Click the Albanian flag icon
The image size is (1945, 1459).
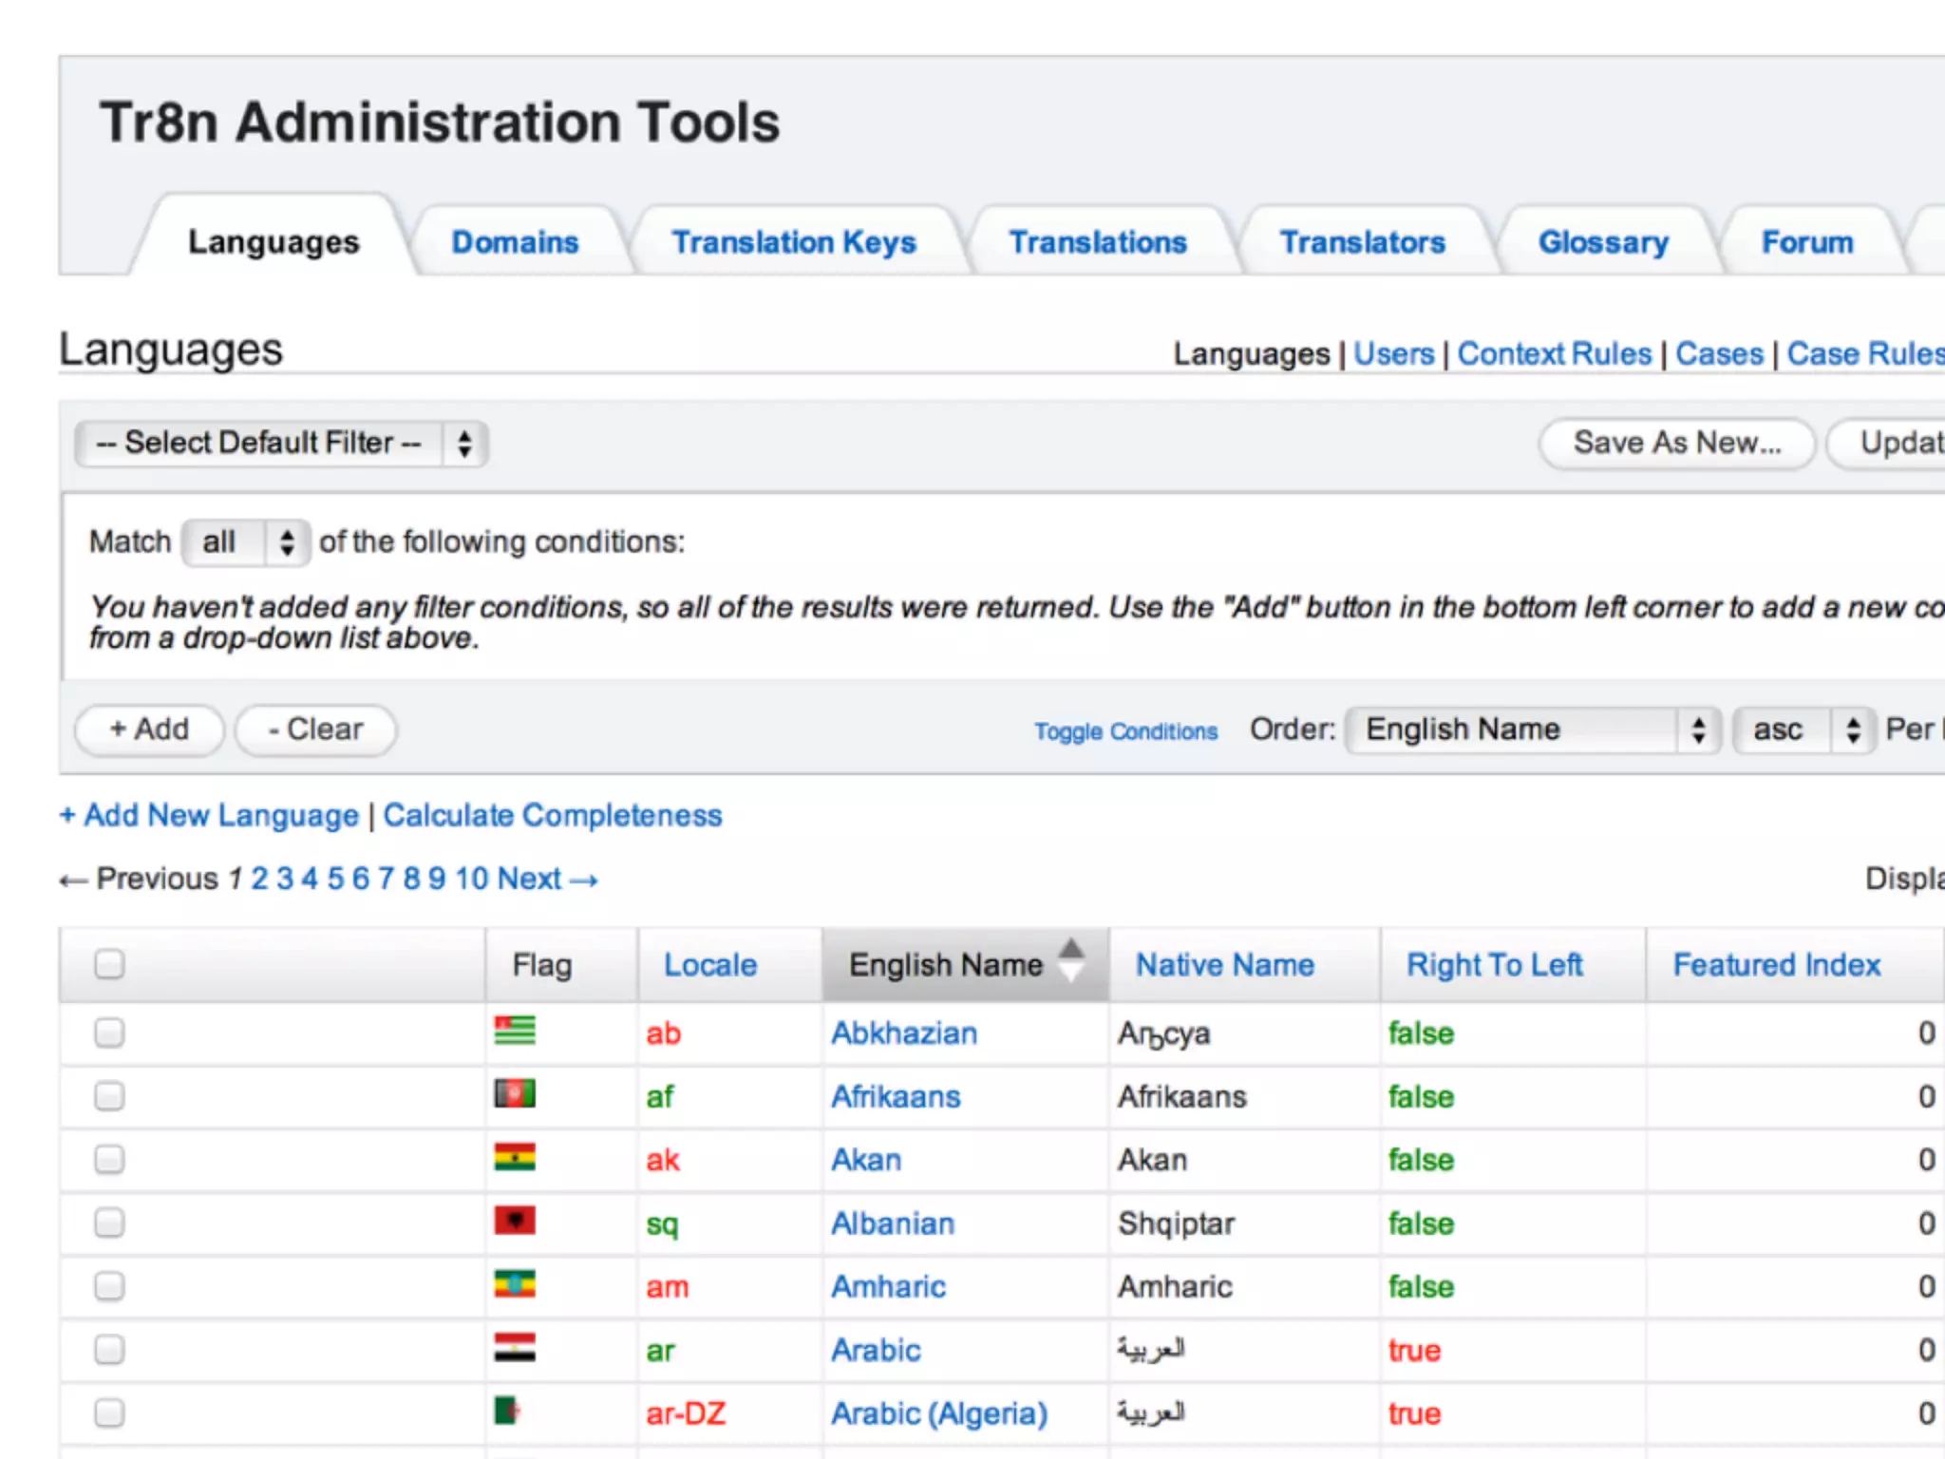(515, 1221)
